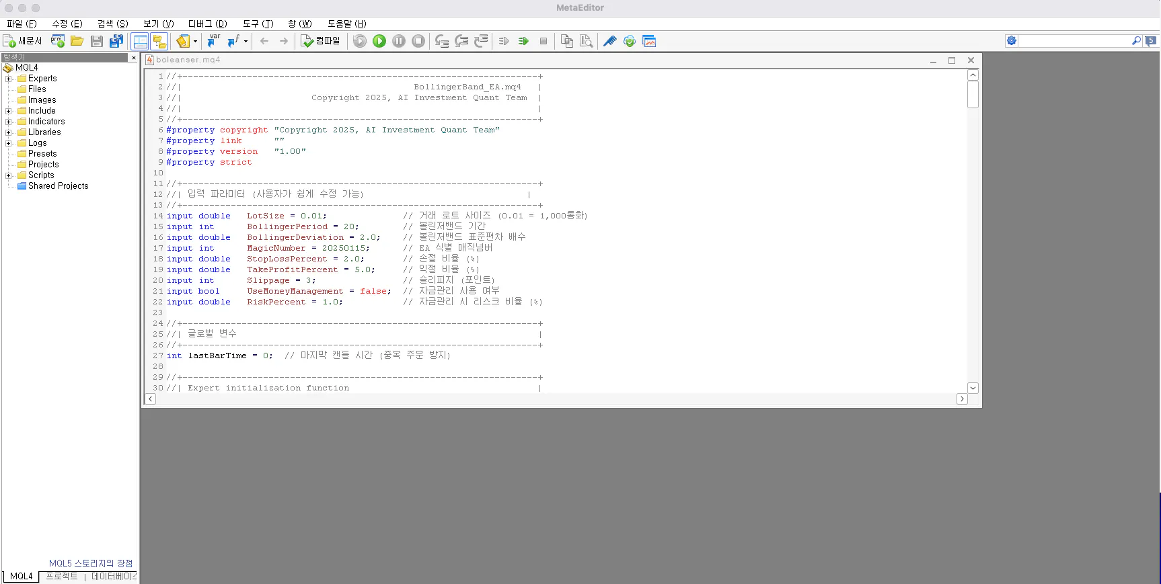Close the 탐색기 navigator panel
This screenshot has width=1161, height=584.
click(x=134, y=58)
